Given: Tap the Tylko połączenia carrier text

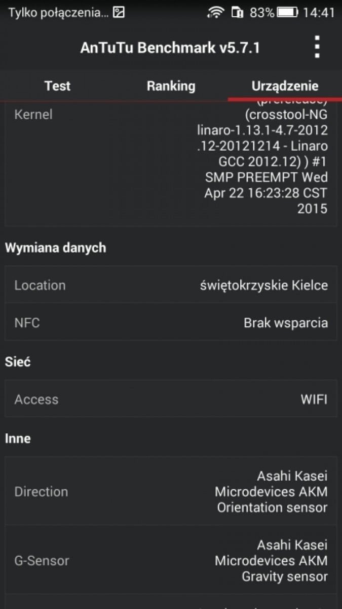Looking at the screenshot, I should tap(58, 12).
